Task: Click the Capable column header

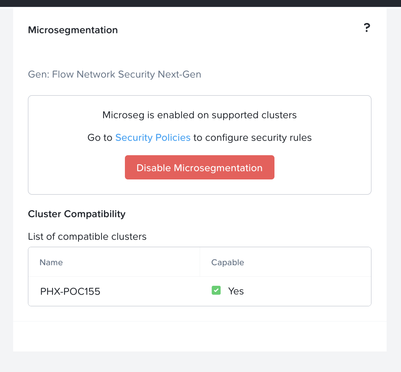Action: (x=228, y=262)
